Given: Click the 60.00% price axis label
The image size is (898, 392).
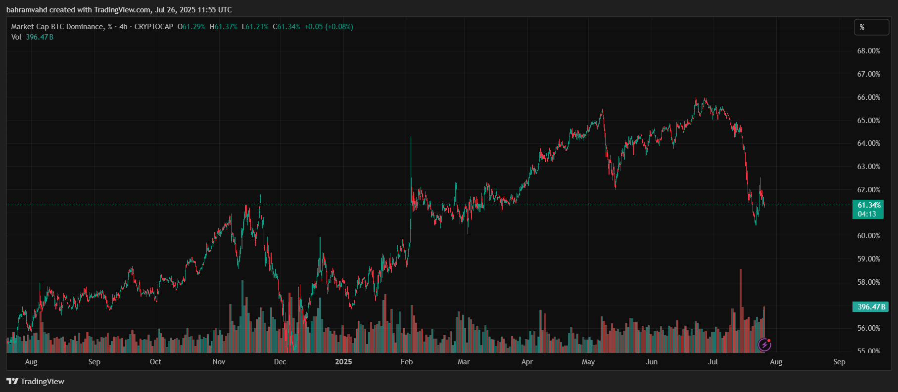Looking at the screenshot, I should pos(868,236).
